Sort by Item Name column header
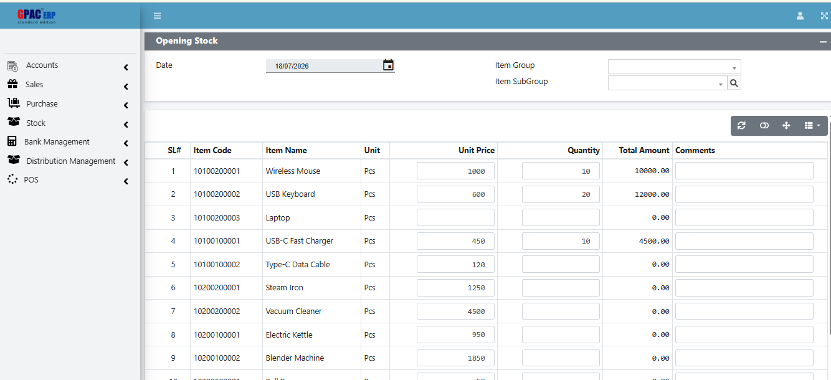The height and width of the screenshot is (380, 831). 286,150
